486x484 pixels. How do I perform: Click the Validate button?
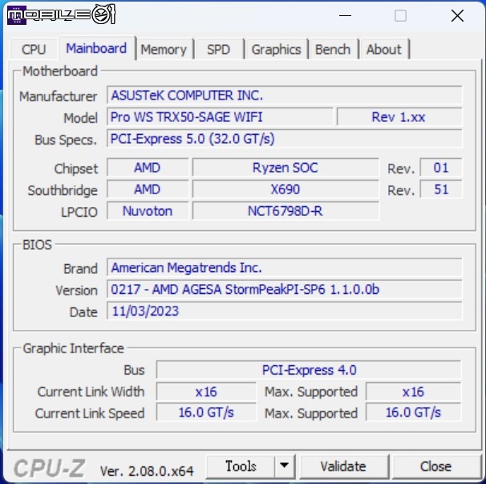click(344, 466)
